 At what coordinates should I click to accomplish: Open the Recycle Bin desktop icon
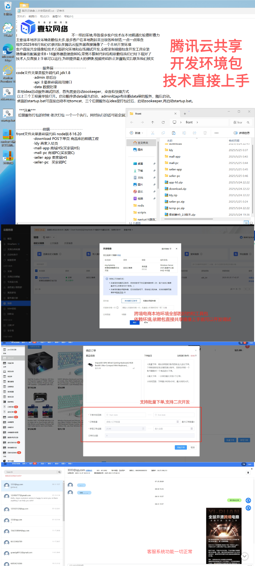[x=8, y=8]
